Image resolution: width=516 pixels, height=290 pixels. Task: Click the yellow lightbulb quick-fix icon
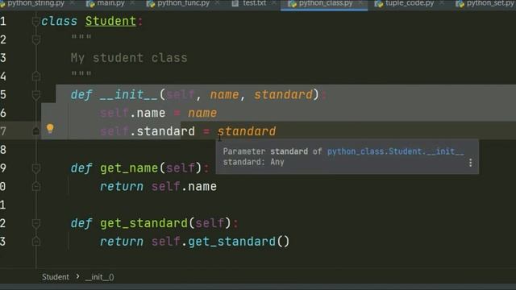50,128
